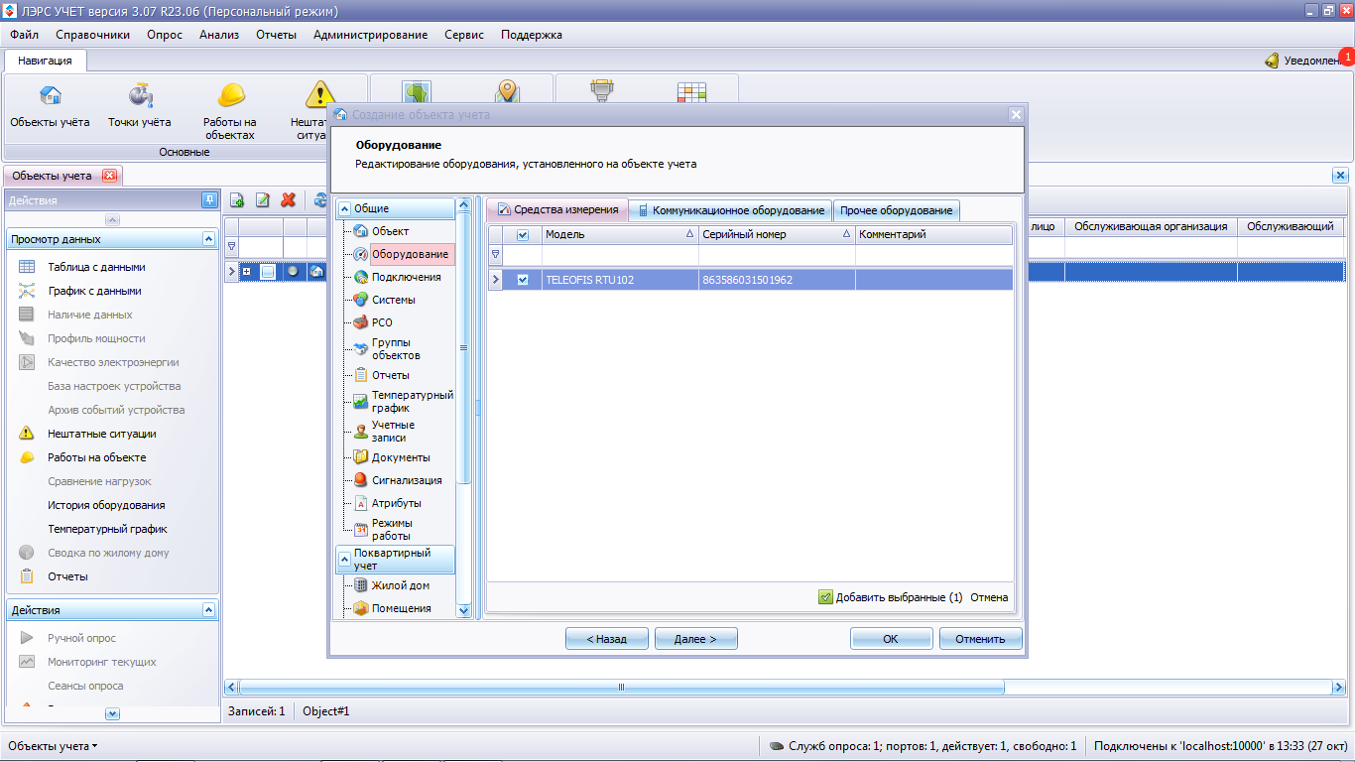This screenshot has height=762, width=1355.
Task: Select Режимы работы in the dialog tree
Action: (391, 529)
